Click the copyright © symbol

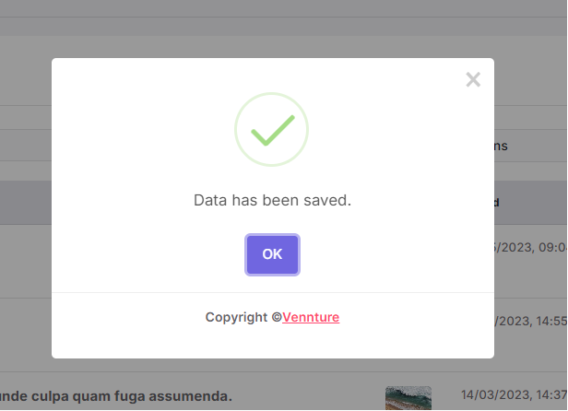point(277,317)
